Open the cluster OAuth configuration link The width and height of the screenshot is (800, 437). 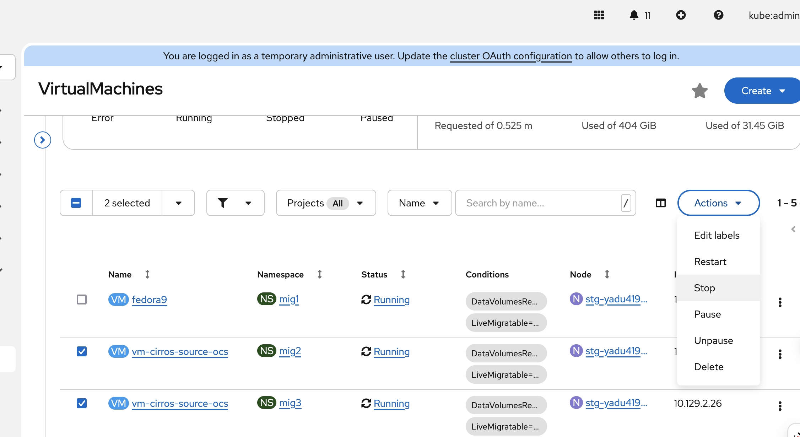click(511, 56)
